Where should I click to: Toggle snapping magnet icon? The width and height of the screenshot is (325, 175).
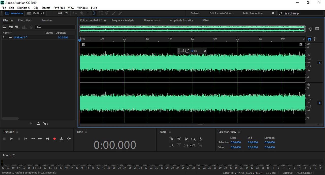310,39
